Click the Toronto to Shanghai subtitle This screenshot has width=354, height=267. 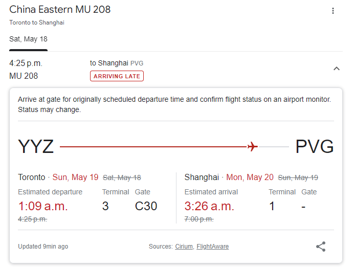tap(37, 23)
